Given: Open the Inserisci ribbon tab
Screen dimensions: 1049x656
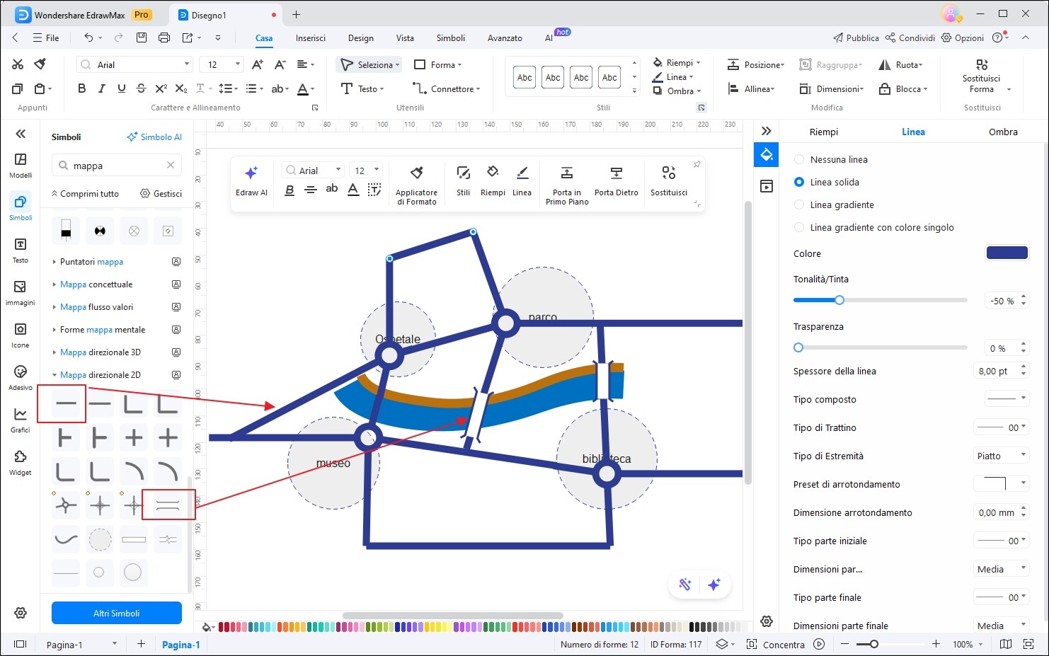Looking at the screenshot, I should tap(311, 38).
